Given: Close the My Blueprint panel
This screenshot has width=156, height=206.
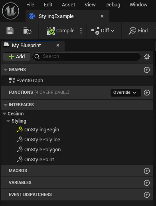Looking at the screenshot, I should pos(58,46).
